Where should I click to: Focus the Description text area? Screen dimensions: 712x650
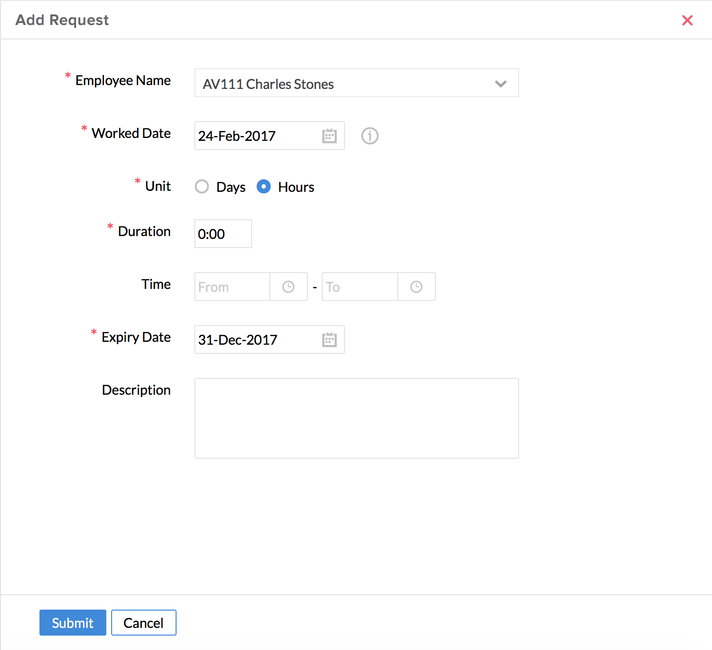[356, 418]
